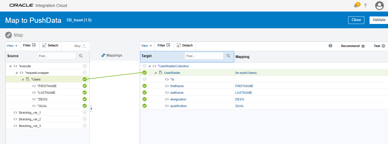388x144 pixels.
Task: Click the Source panel search magnifier
Action: [81, 56]
